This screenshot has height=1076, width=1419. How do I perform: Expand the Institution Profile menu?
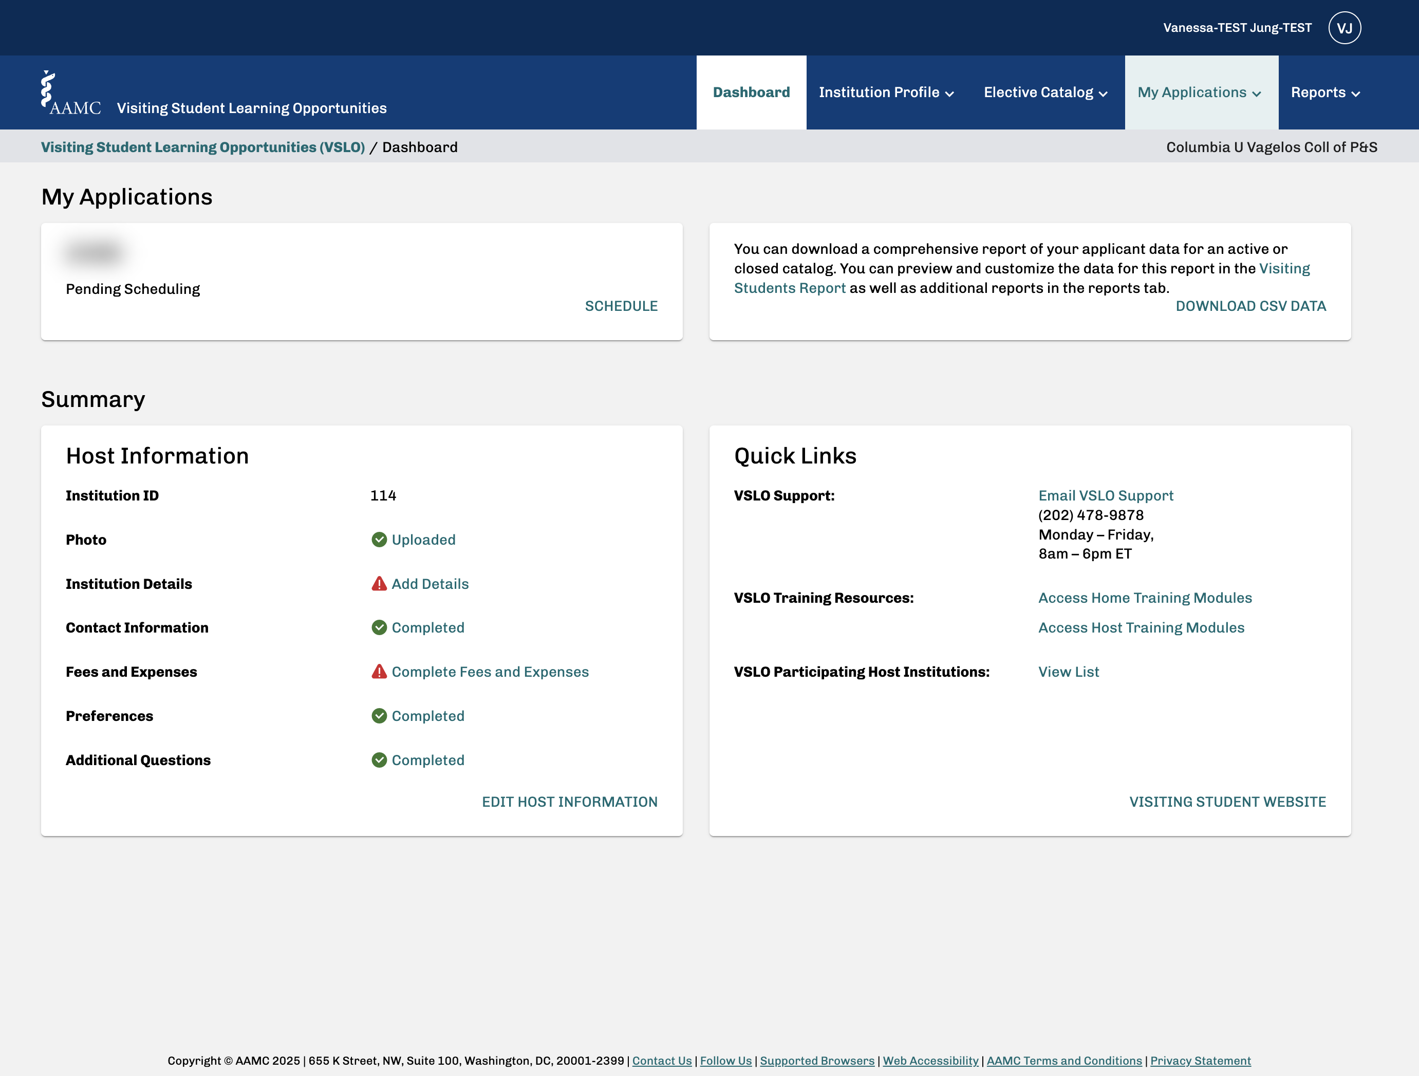coord(886,92)
